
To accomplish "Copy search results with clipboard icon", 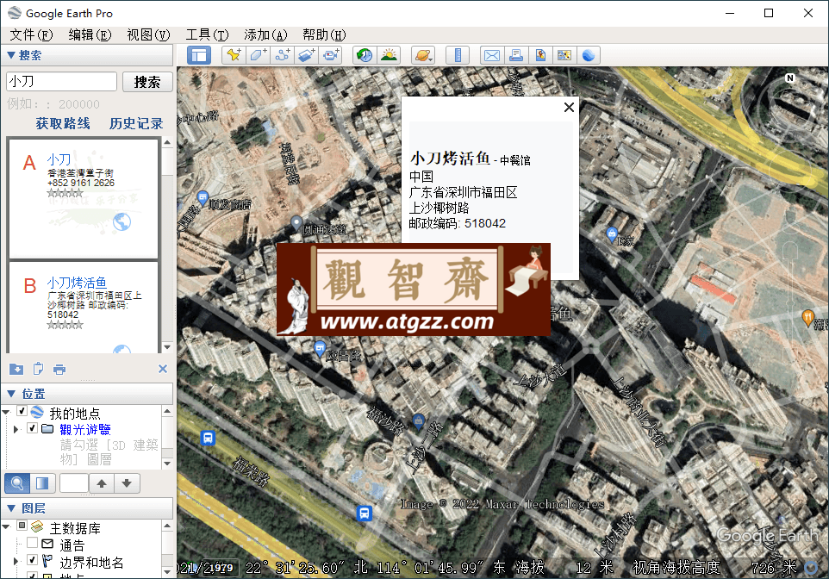I will coord(38,369).
